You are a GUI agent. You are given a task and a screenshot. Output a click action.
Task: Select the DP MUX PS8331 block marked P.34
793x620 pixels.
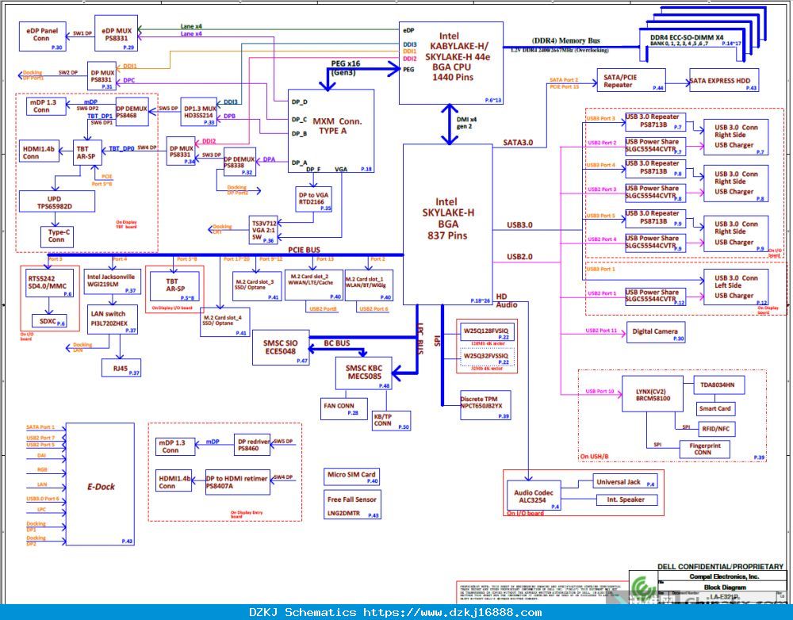click(x=181, y=151)
